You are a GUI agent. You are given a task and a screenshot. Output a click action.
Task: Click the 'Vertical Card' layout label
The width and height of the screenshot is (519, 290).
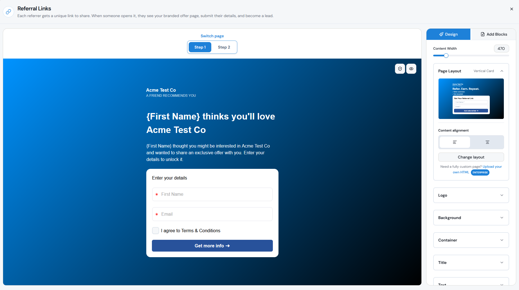(x=484, y=71)
